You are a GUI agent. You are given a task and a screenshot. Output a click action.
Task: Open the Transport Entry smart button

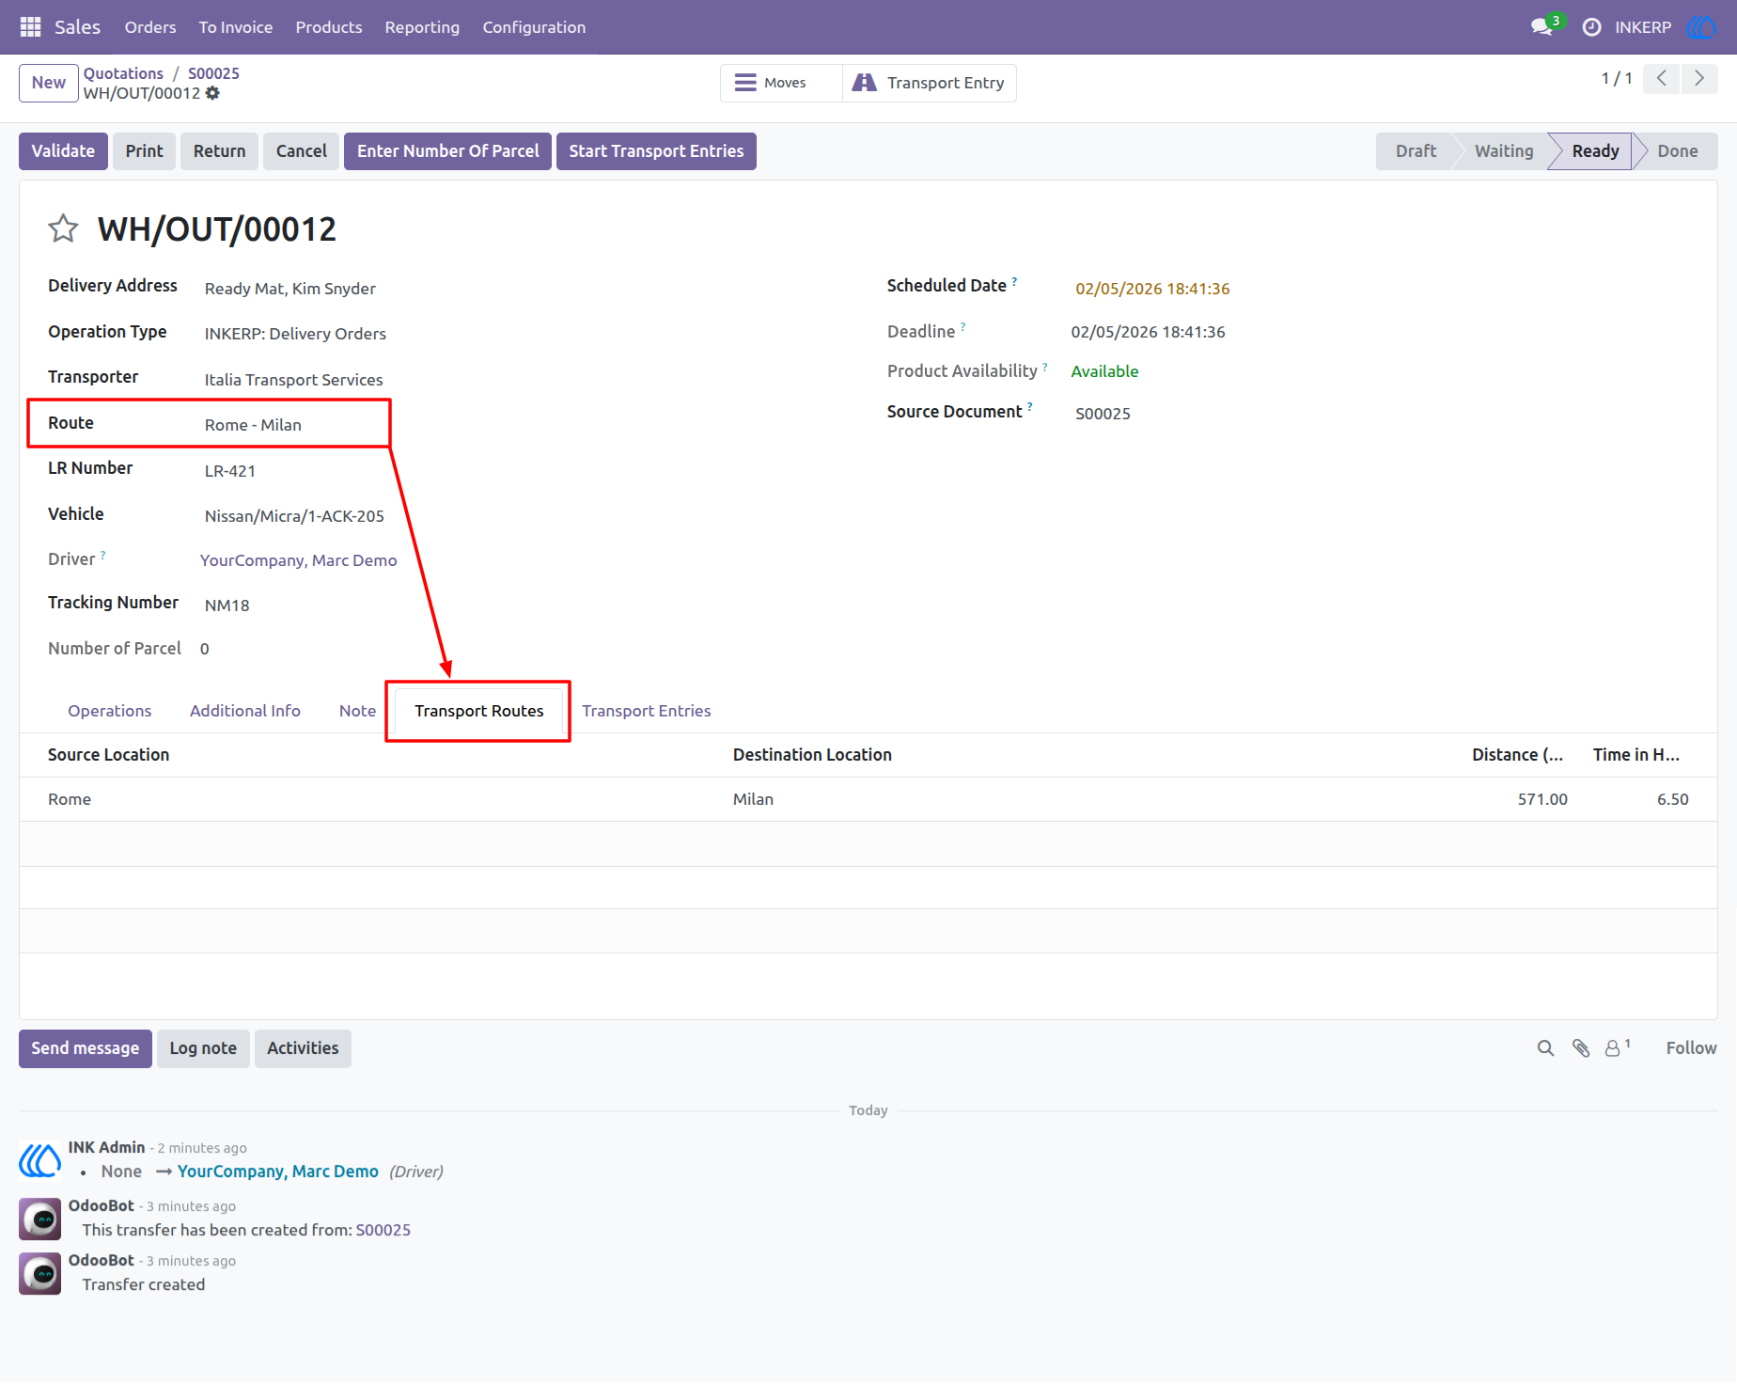(x=930, y=83)
